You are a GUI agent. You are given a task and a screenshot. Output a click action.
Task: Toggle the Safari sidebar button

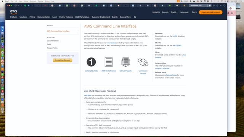pos(16,5)
